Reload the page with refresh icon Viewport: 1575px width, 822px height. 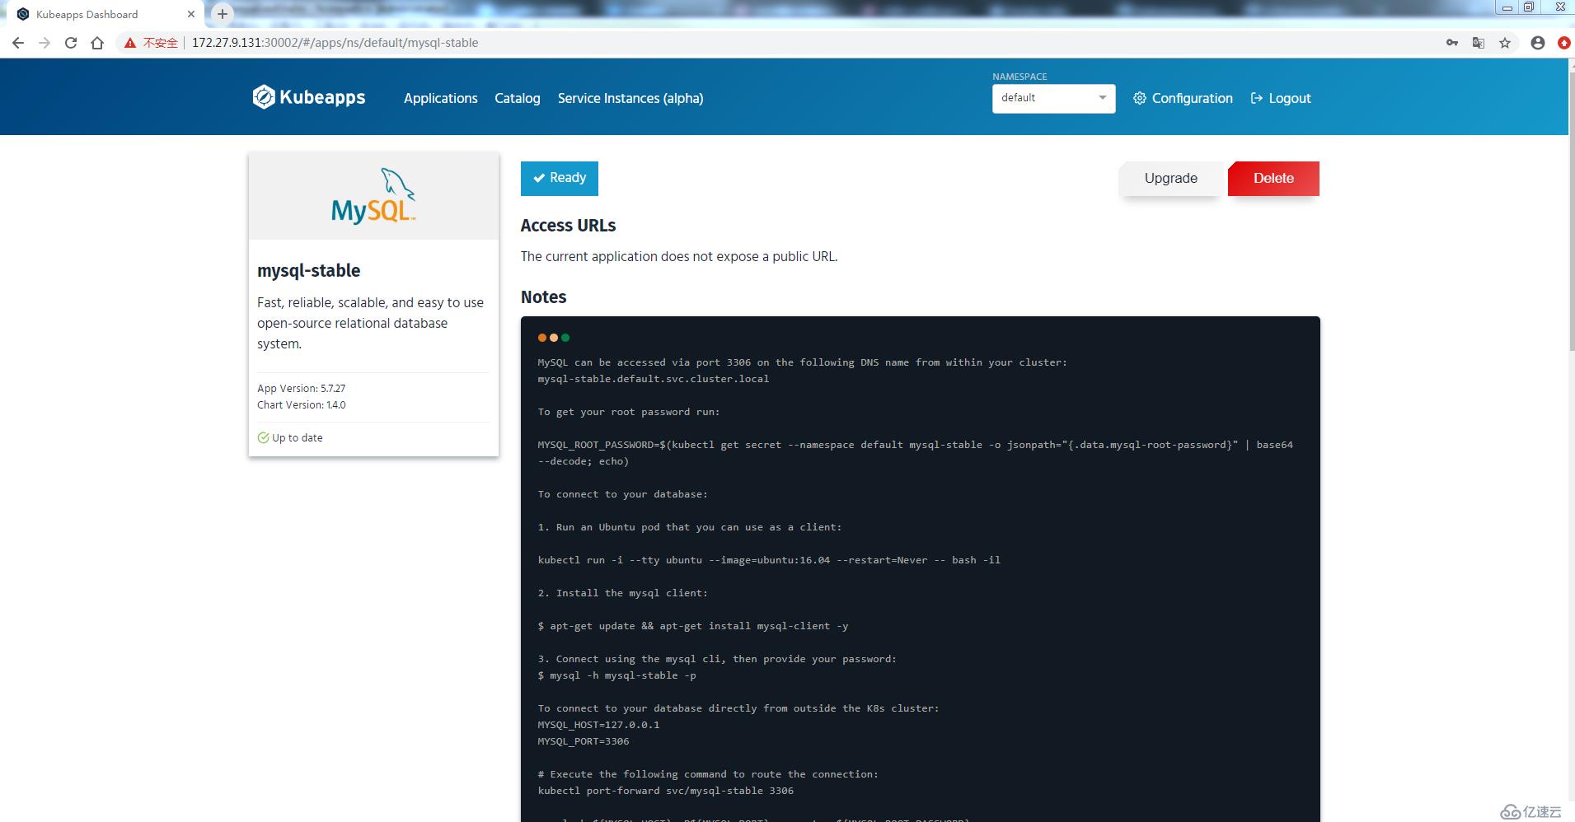pos(71,43)
